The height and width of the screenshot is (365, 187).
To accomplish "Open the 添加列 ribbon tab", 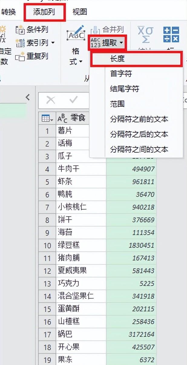I will pos(44,12).
